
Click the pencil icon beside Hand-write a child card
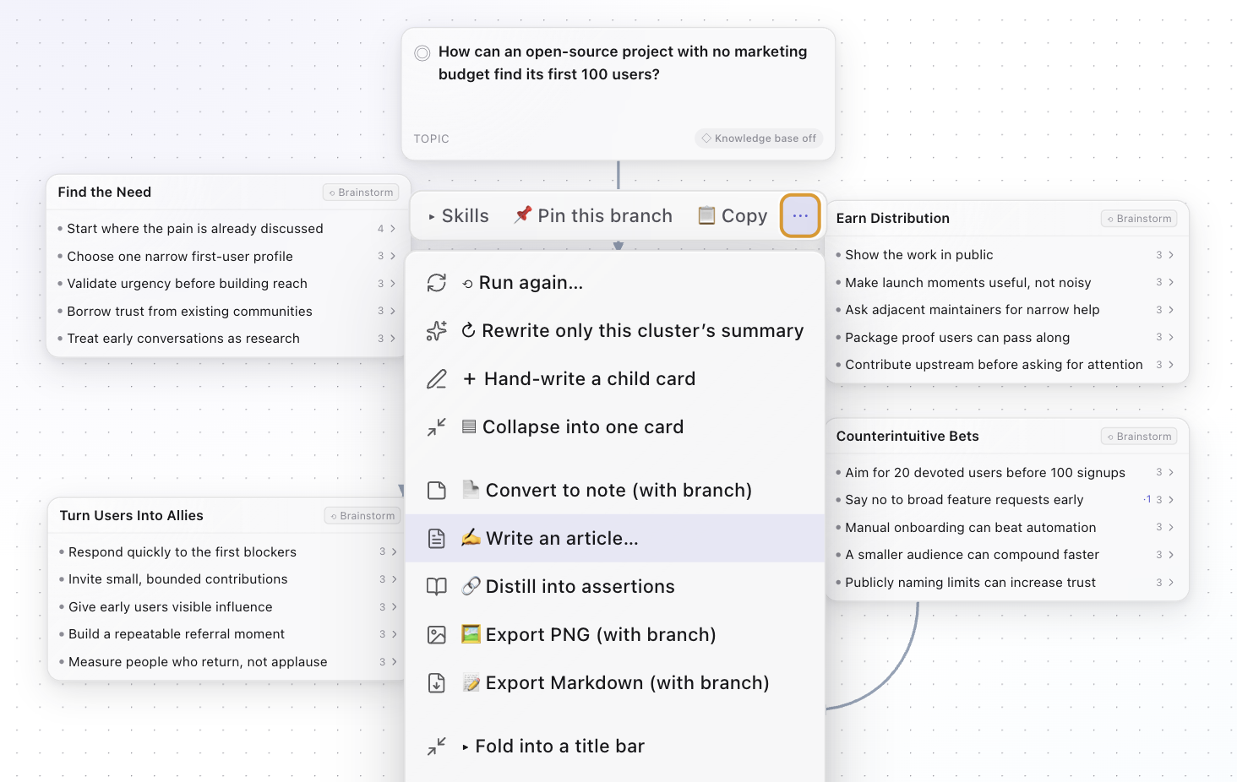click(x=436, y=379)
